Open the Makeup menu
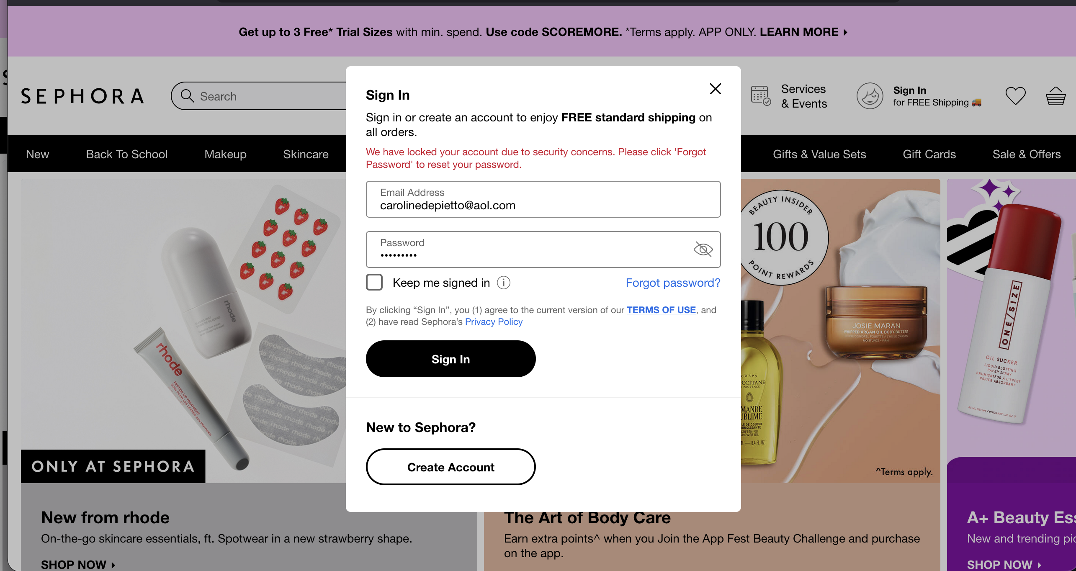 225,154
